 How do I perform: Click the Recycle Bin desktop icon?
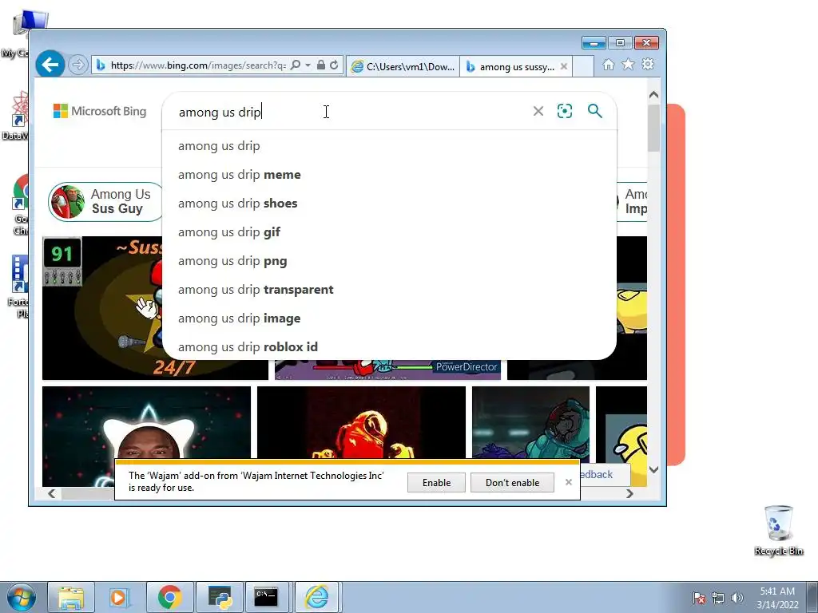click(x=778, y=530)
